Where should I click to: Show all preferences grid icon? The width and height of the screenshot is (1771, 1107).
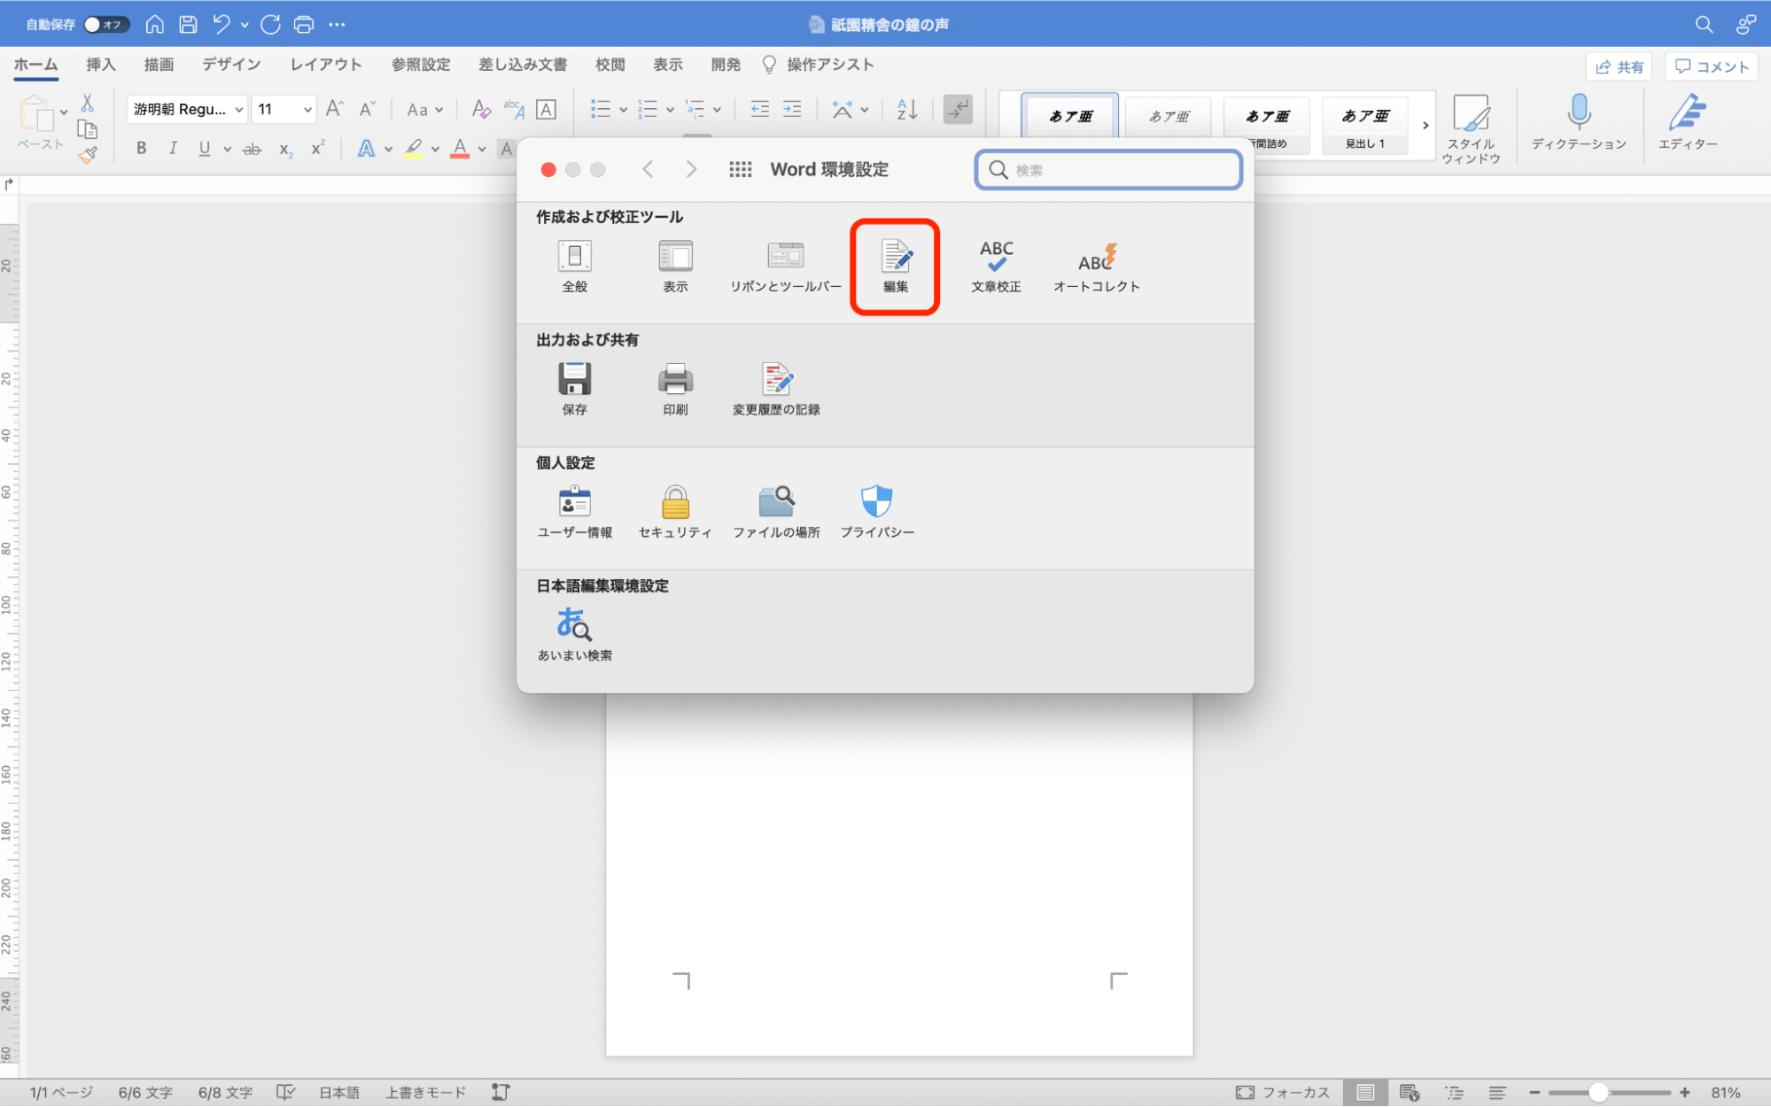point(741,169)
